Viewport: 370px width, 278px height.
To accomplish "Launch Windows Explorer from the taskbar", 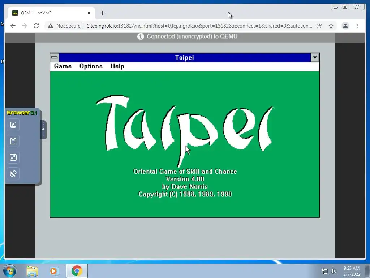I will coord(32,271).
